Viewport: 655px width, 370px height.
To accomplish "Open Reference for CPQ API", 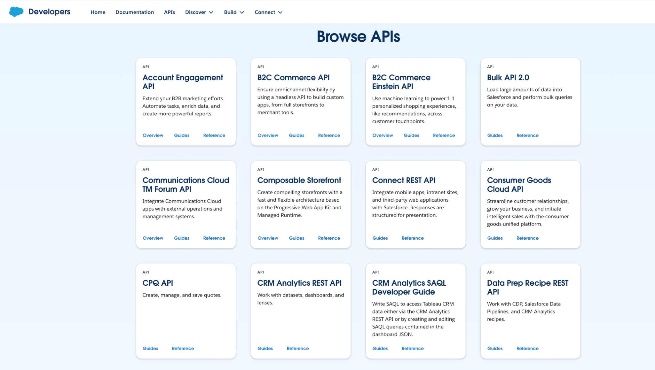I will 183,348.
